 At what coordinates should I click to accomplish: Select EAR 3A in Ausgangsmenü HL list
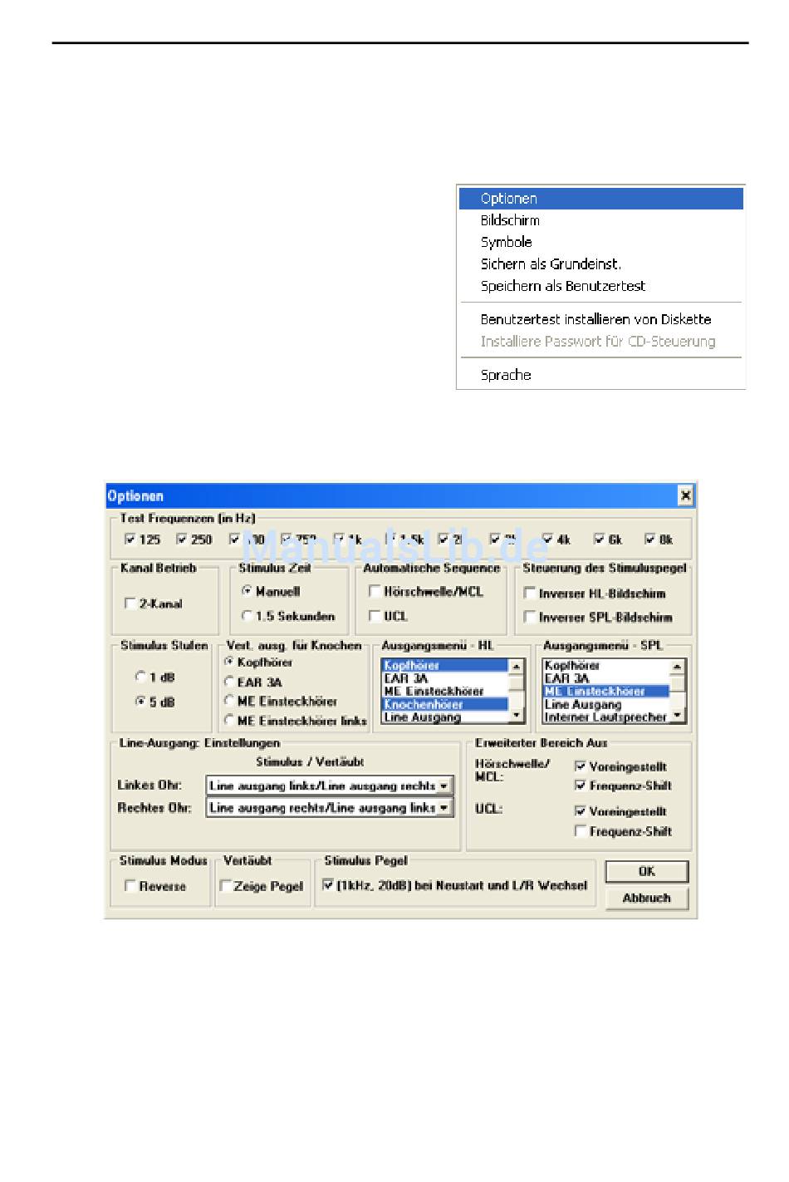click(x=445, y=678)
